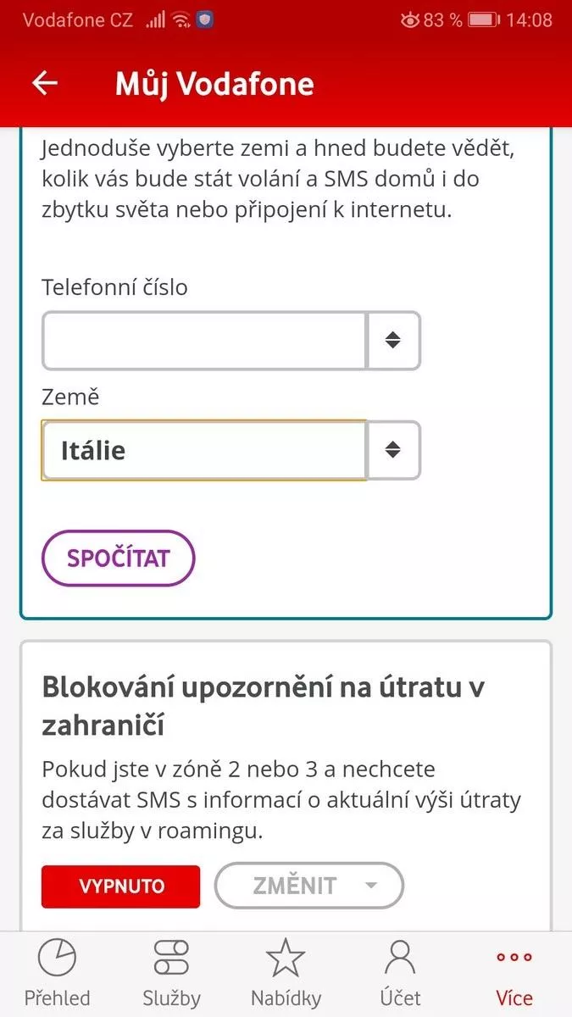This screenshot has width=572, height=1017.
Task: Open the Nabídky star icon
Action: coord(286,958)
